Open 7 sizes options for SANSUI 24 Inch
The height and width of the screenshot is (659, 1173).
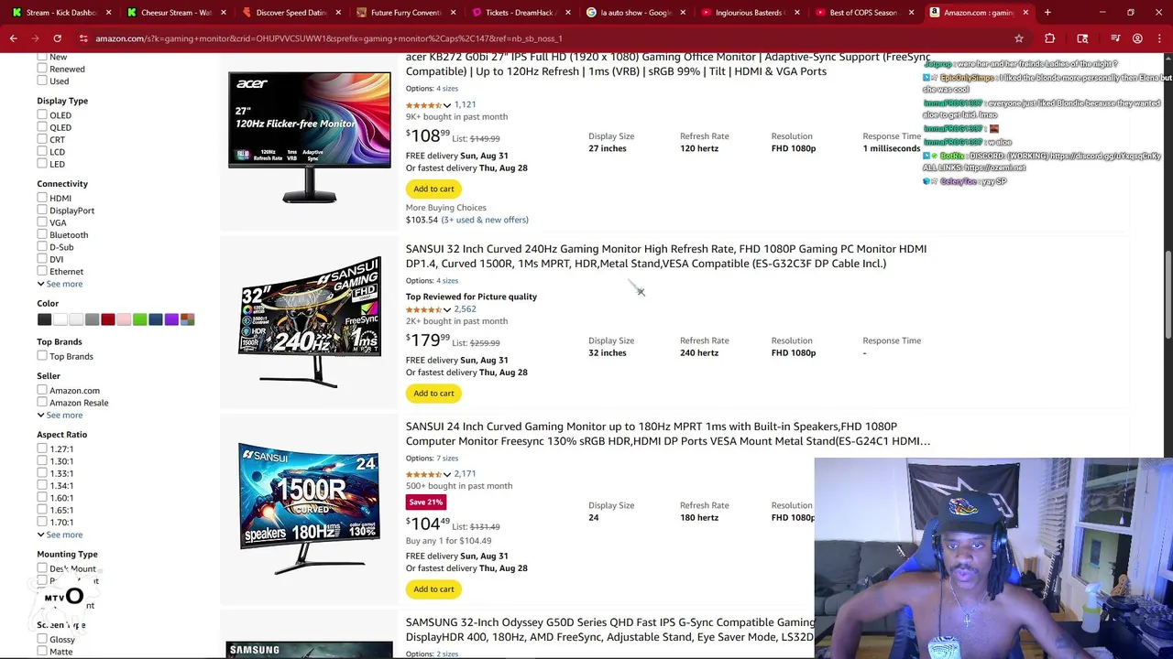point(447,459)
